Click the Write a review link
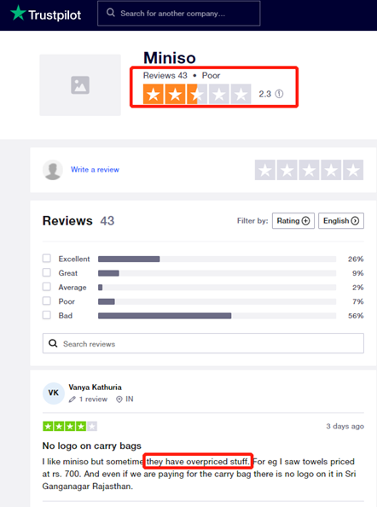 (95, 170)
